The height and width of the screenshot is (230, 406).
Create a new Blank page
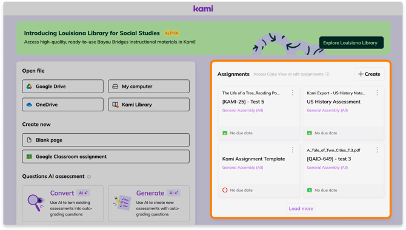coord(105,140)
